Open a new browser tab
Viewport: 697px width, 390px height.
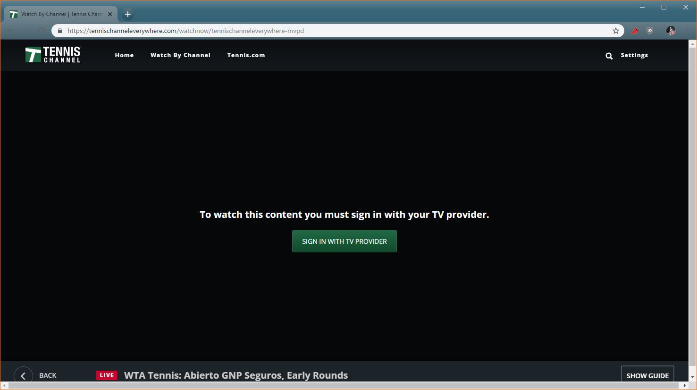[127, 14]
